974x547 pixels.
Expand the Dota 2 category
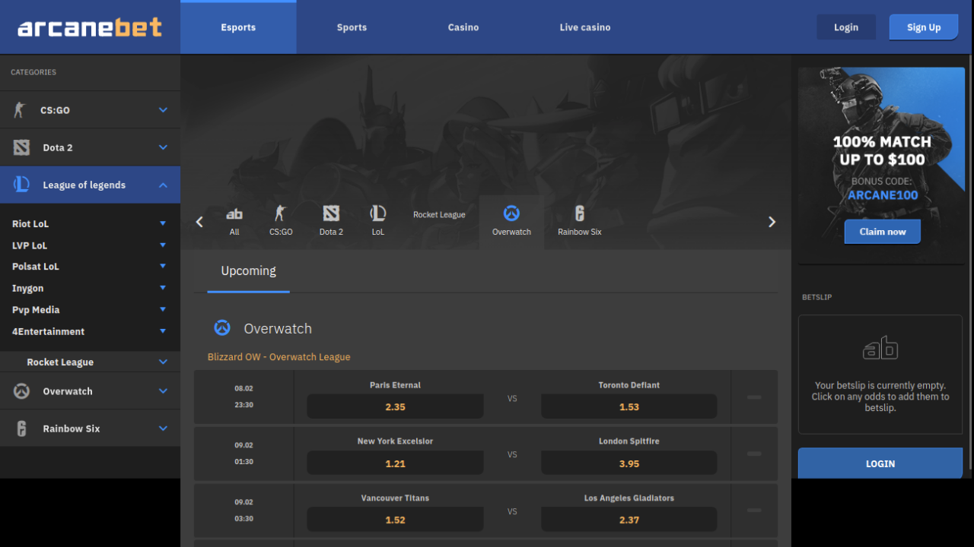click(163, 147)
